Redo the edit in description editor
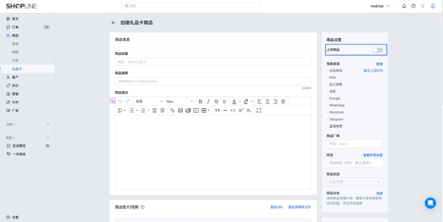Viewport: 443px width, 222px height. (x=128, y=102)
